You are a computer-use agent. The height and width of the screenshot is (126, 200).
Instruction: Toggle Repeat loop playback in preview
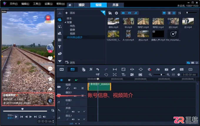click(40, 117)
